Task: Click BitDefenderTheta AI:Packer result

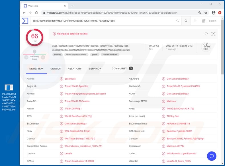Action: coord(178,124)
